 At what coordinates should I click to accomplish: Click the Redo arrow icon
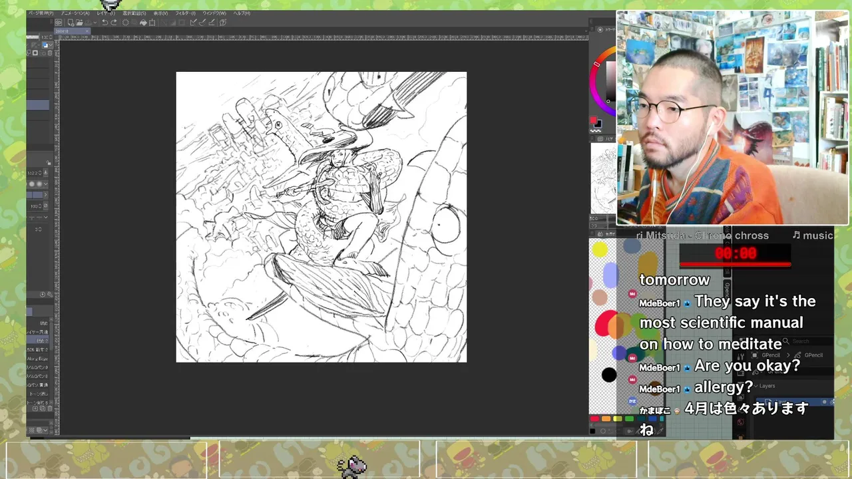(114, 23)
